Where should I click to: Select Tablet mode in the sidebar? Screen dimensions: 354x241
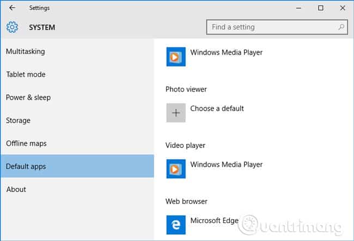pos(26,74)
